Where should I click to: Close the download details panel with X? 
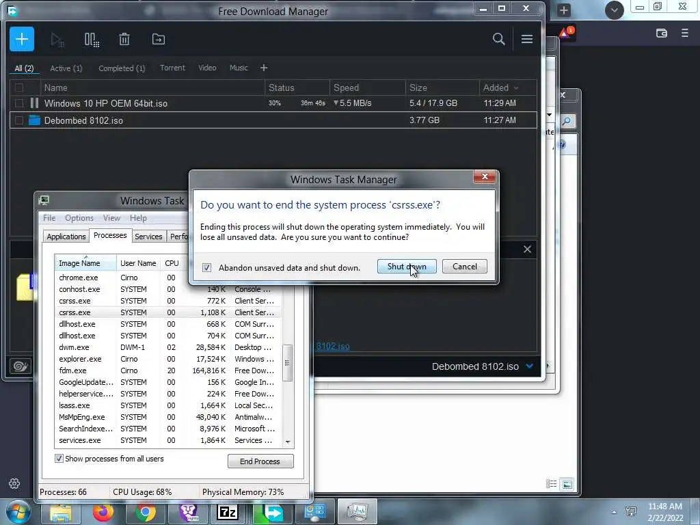click(527, 249)
